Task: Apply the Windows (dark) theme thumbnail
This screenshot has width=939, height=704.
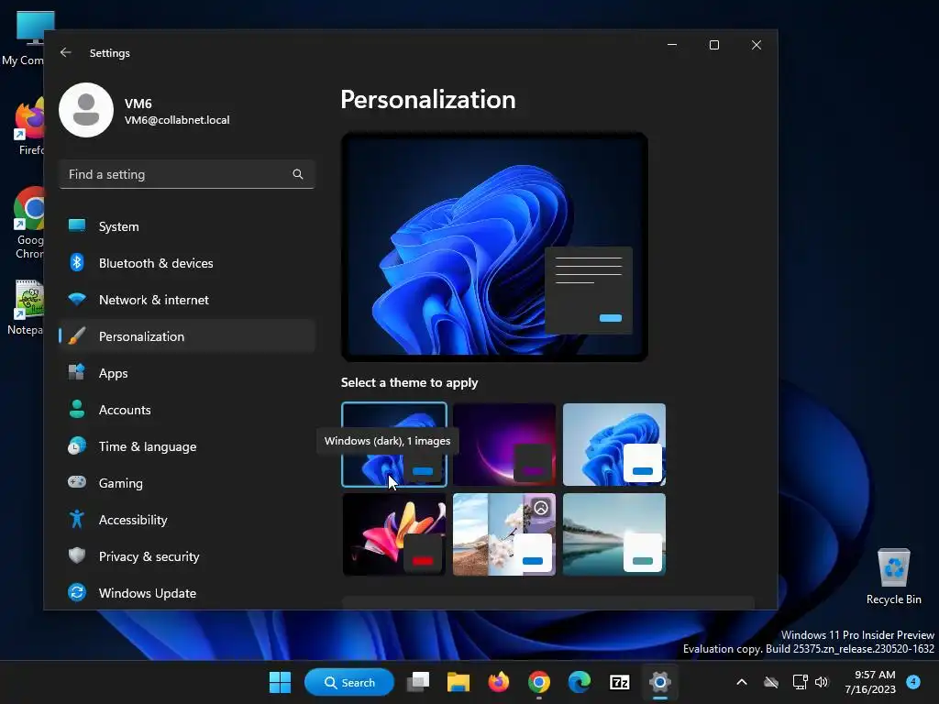Action: pyautogui.click(x=394, y=445)
